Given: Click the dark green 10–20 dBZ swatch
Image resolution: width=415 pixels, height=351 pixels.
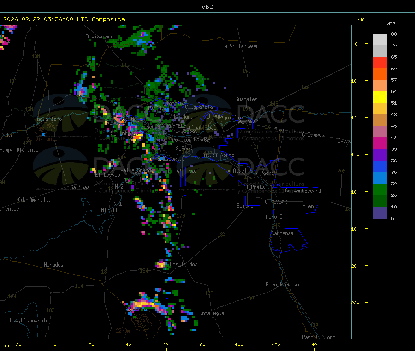Looking at the screenshot, I should pos(380,201).
